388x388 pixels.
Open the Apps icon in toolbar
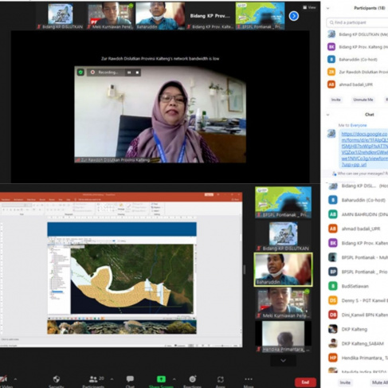[x=221, y=379]
